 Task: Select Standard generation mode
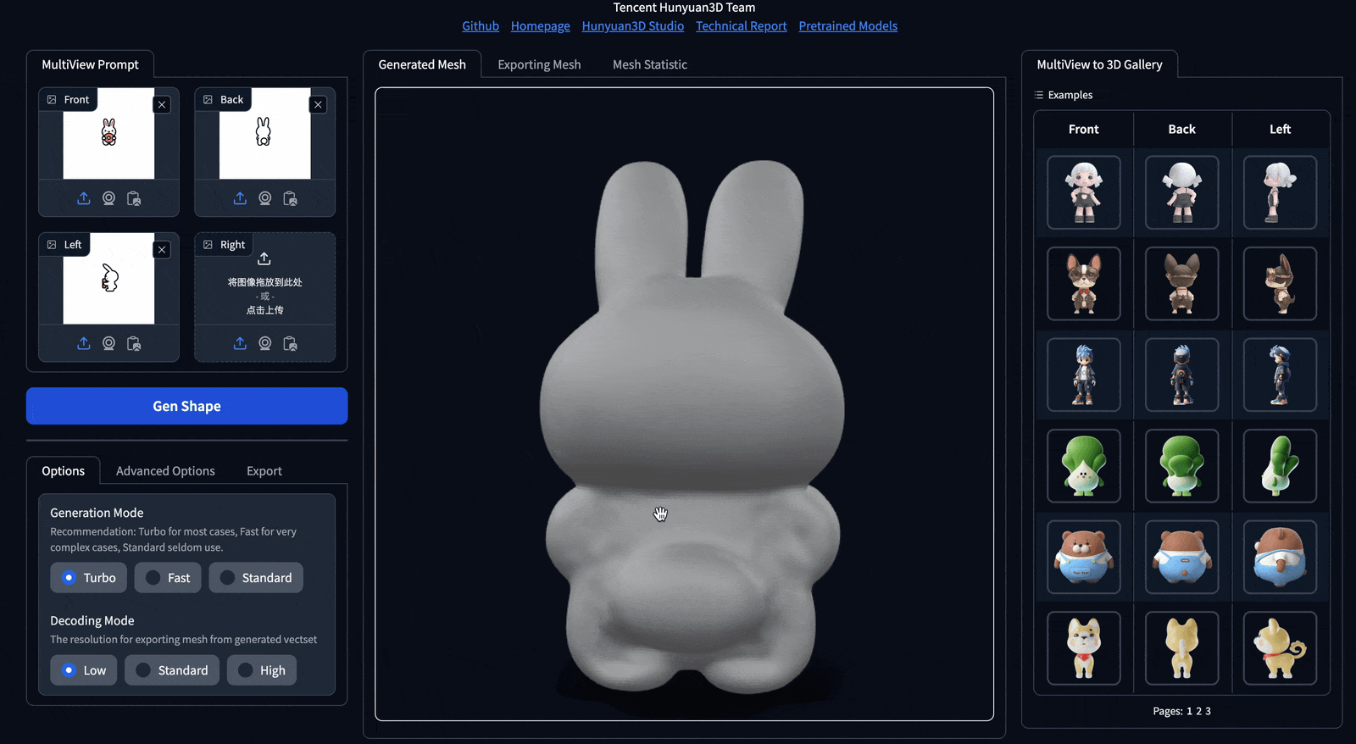pyautogui.click(x=256, y=578)
